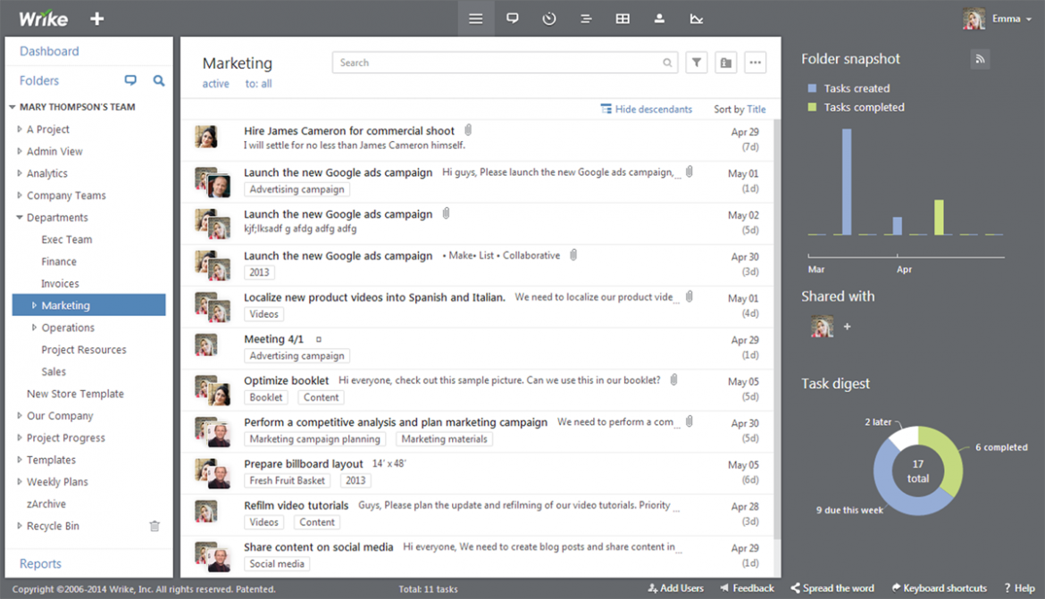
Task: Toggle Hide descendants in the task list
Action: (647, 108)
